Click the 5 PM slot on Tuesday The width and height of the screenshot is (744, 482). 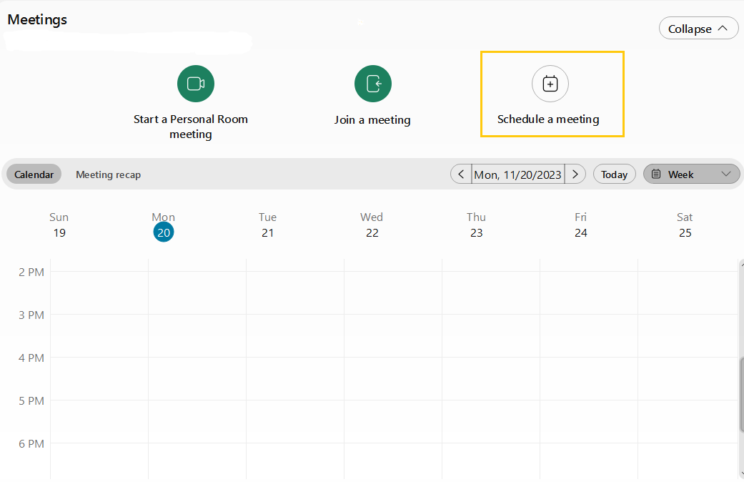tap(294, 421)
